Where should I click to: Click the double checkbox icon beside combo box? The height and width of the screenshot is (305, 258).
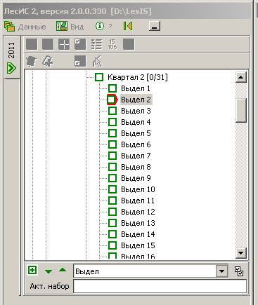click(239, 271)
